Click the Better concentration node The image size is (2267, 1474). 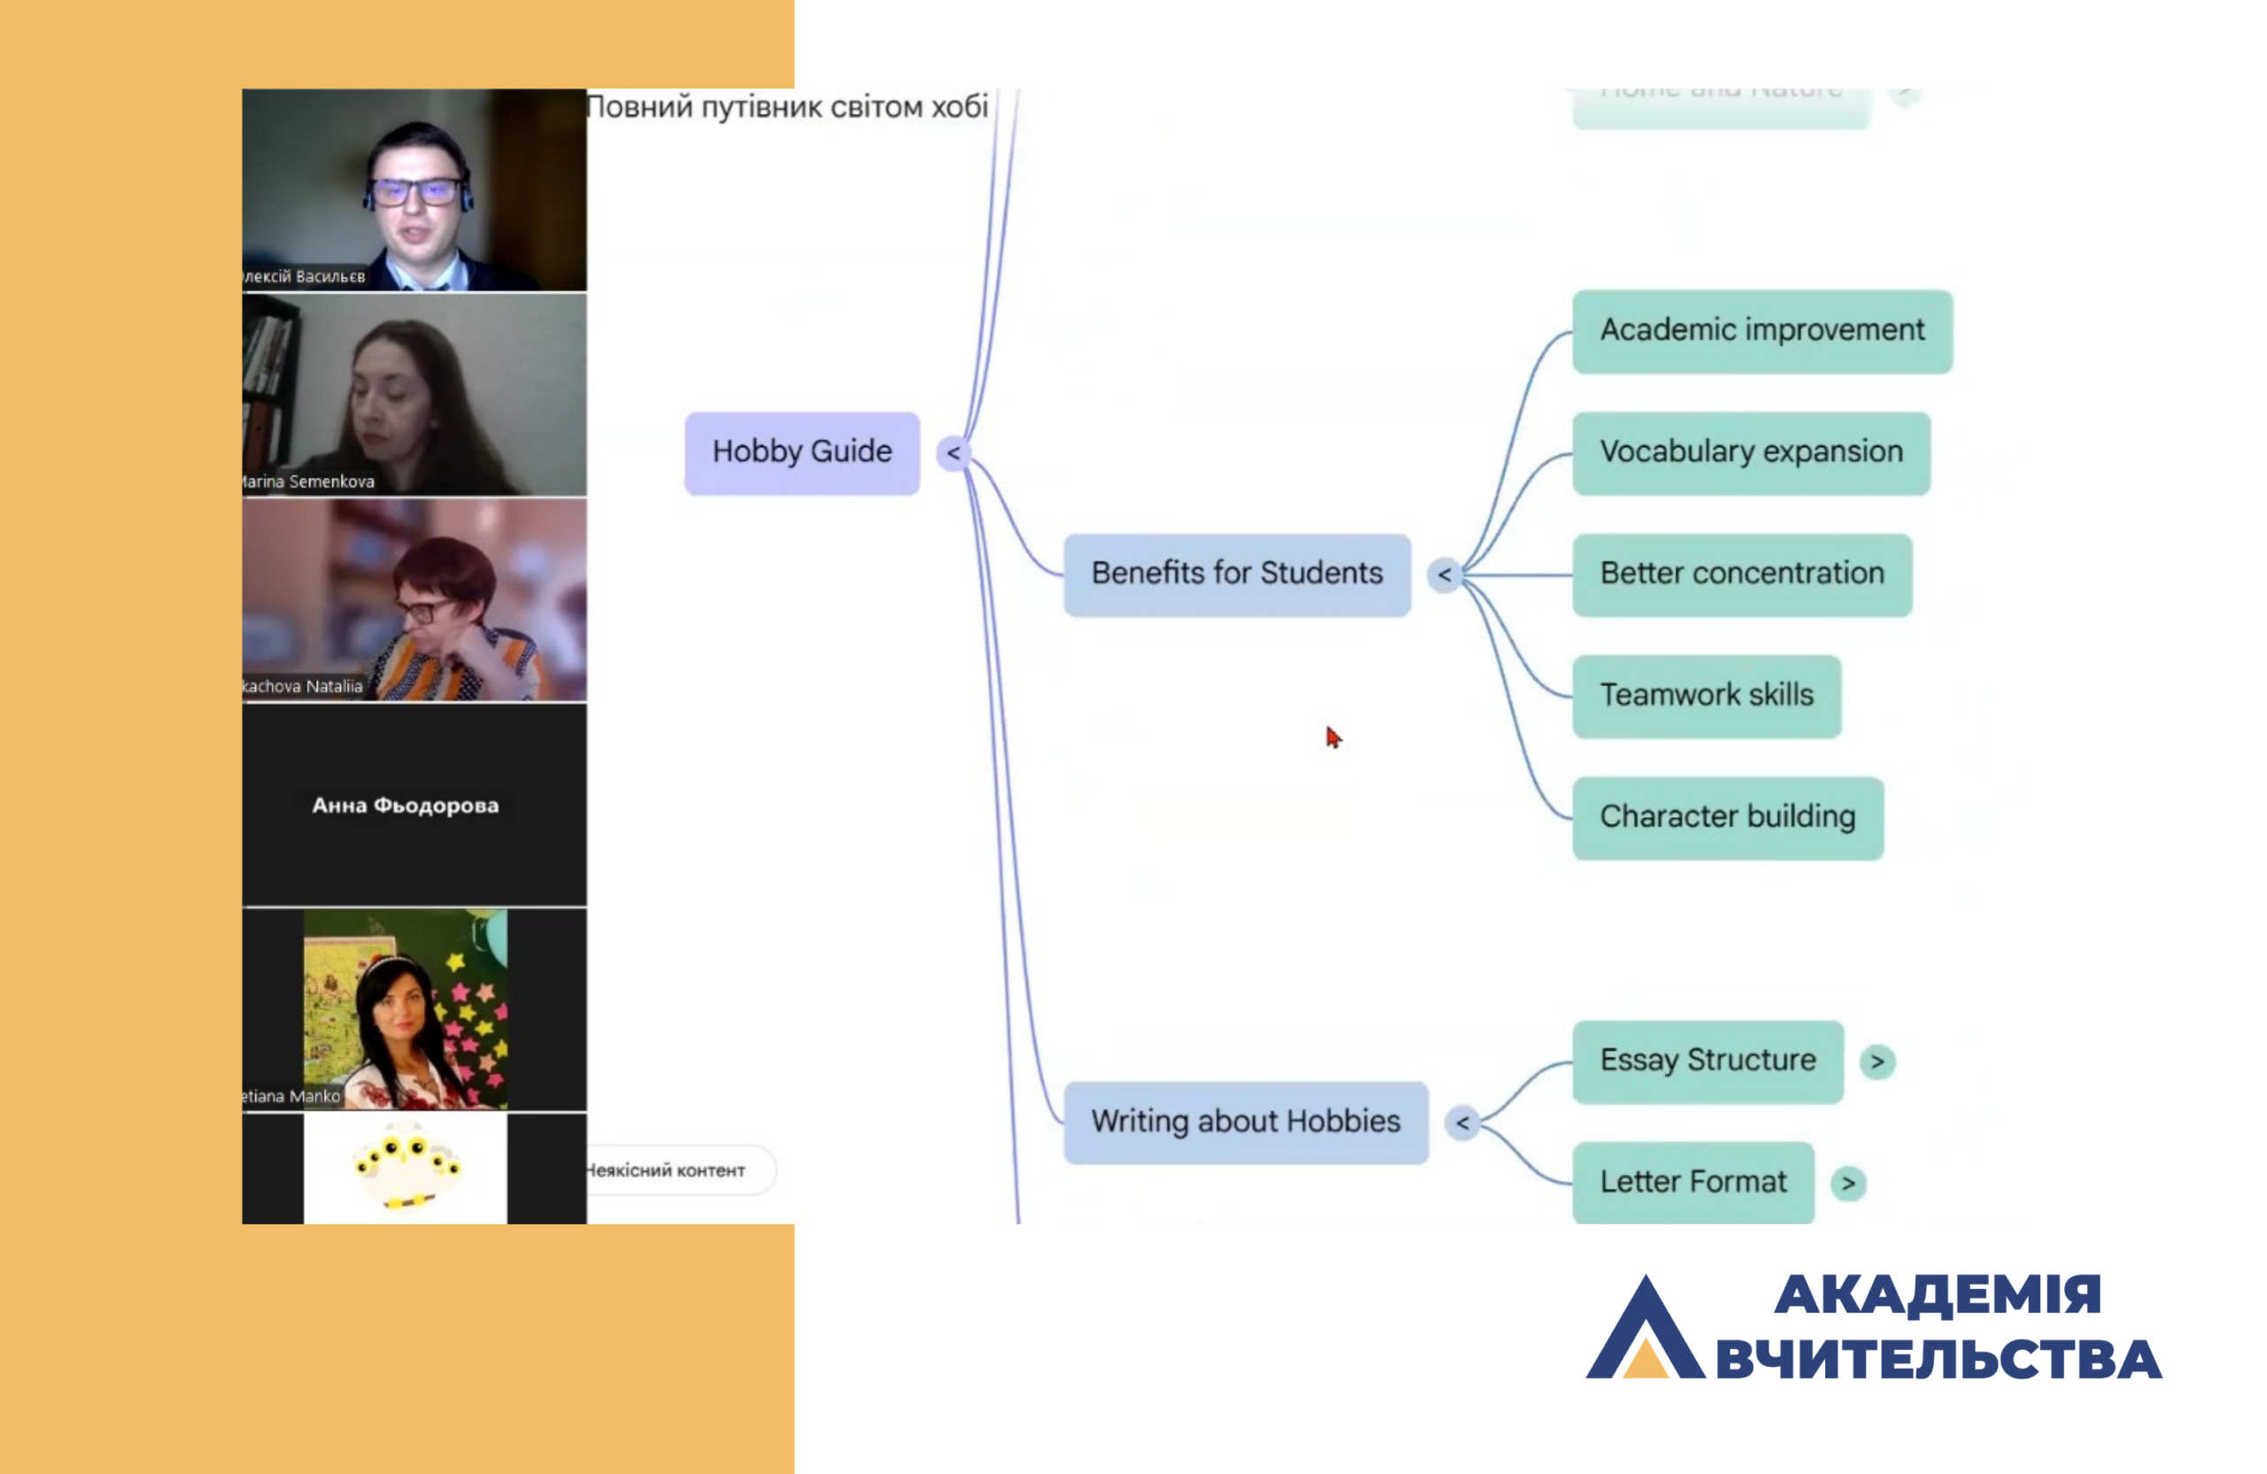click(x=1741, y=575)
